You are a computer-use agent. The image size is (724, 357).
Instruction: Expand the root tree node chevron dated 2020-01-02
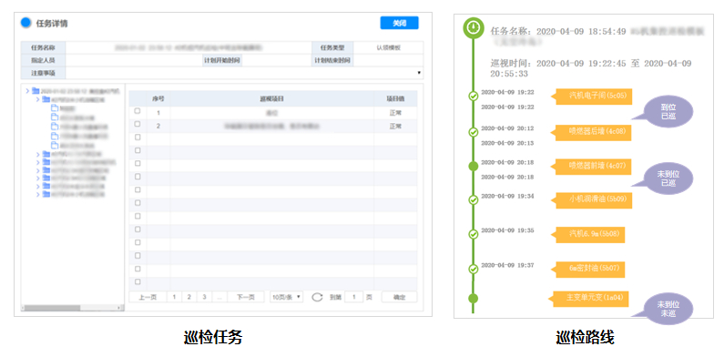[x=27, y=91]
